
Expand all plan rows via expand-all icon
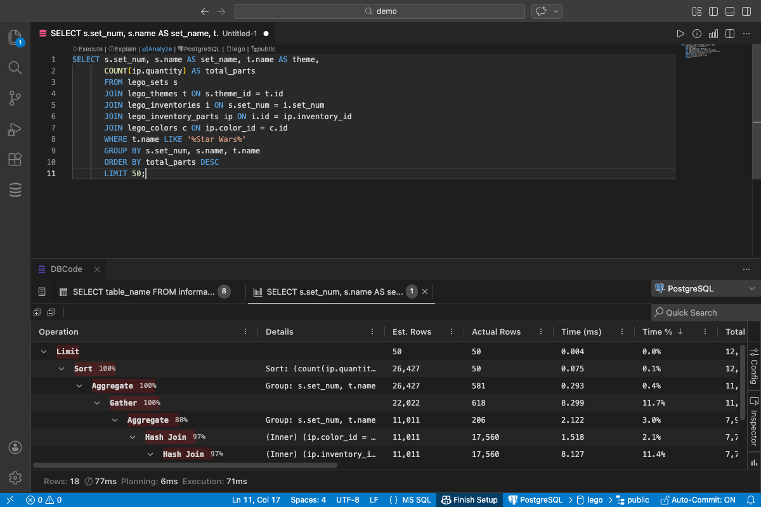coord(37,312)
